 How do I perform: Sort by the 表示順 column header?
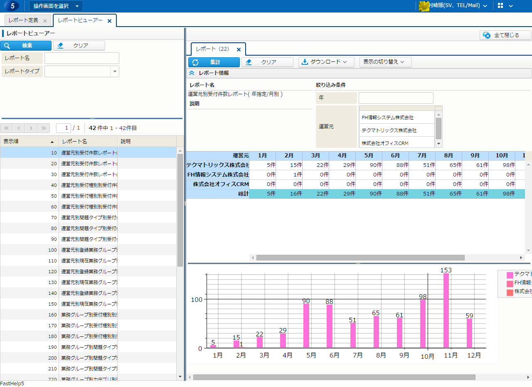click(x=29, y=141)
